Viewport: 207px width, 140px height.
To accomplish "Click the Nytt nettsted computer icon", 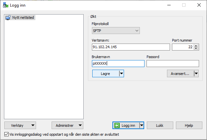I will 8,17.
